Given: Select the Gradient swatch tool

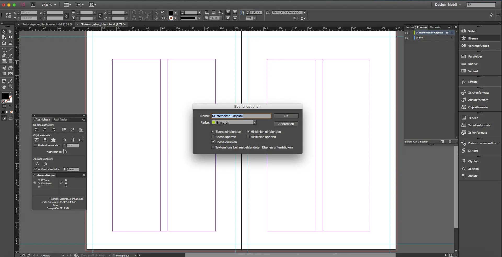Looking at the screenshot, I should click(x=4, y=74).
